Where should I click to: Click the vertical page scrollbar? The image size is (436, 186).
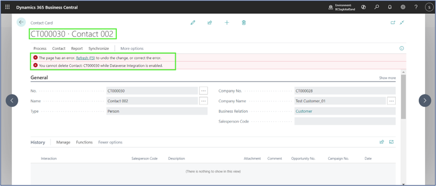(x=403, y=96)
